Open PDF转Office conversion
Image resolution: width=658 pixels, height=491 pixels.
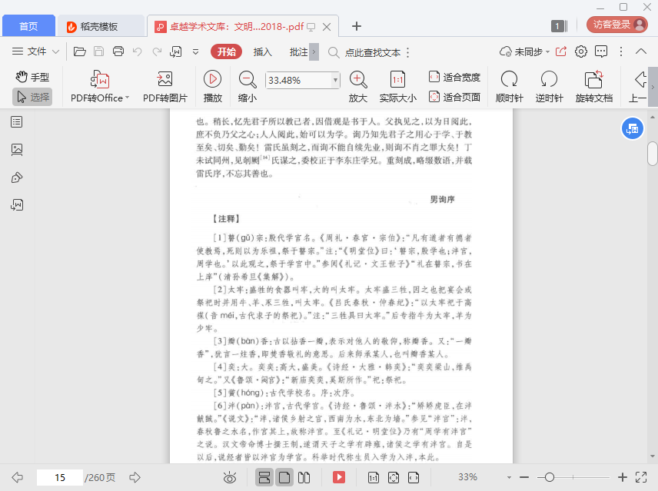pyautogui.click(x=100, y=86)
